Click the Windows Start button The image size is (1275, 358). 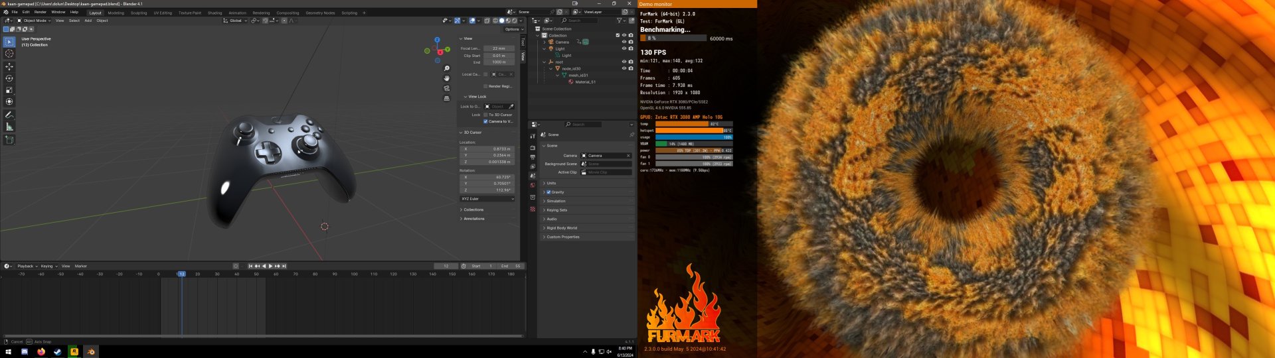[x=9, y=351]
